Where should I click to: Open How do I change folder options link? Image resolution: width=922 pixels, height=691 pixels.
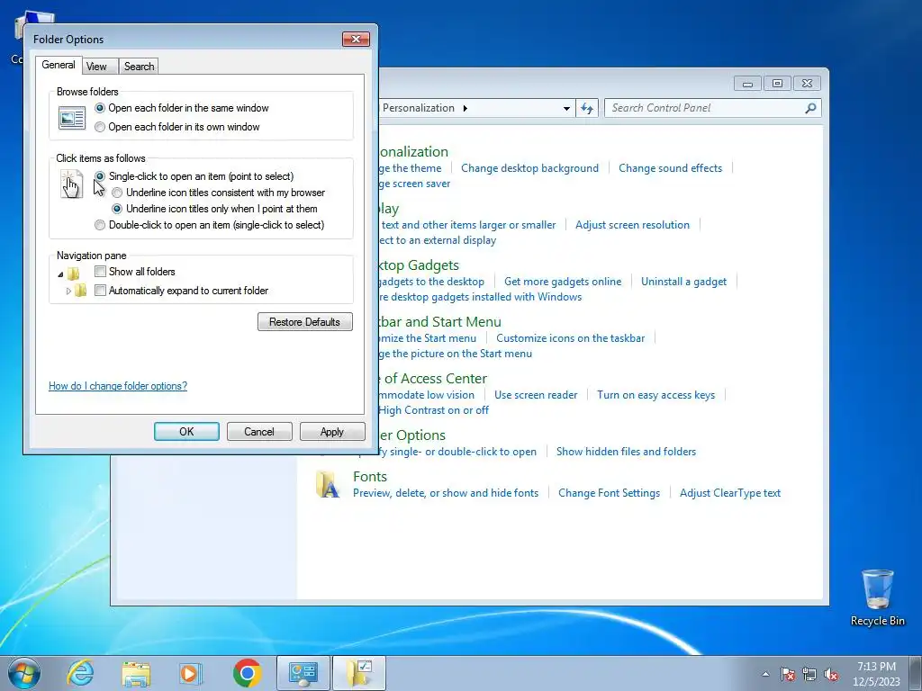click(118, 386)
